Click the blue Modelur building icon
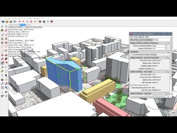Viewport: 177px width, 133px height. pos(3,21)
